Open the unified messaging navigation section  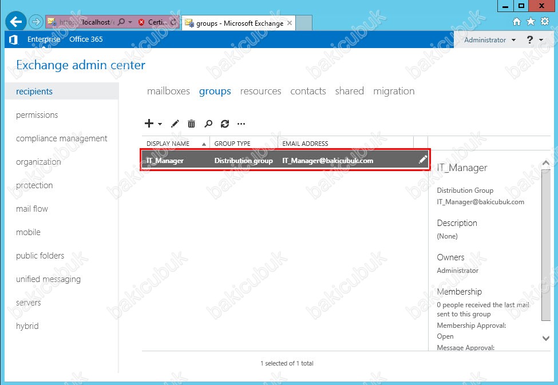pyautogui.click(x=49, y=279)
